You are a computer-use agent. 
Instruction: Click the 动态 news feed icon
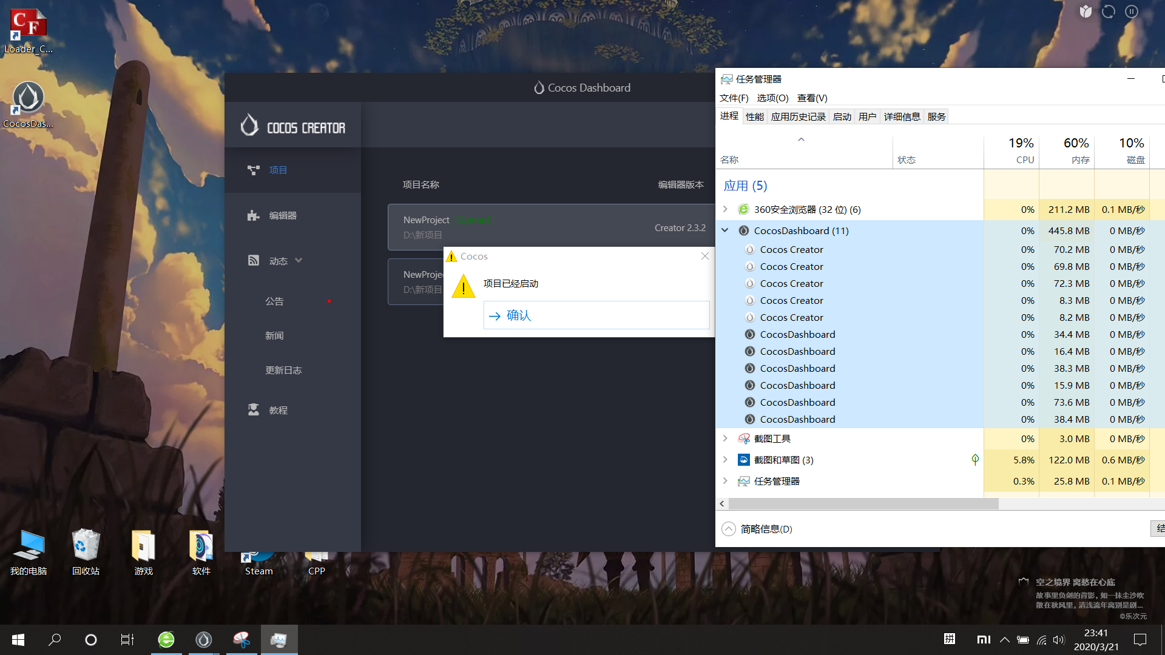pos(254,261)
